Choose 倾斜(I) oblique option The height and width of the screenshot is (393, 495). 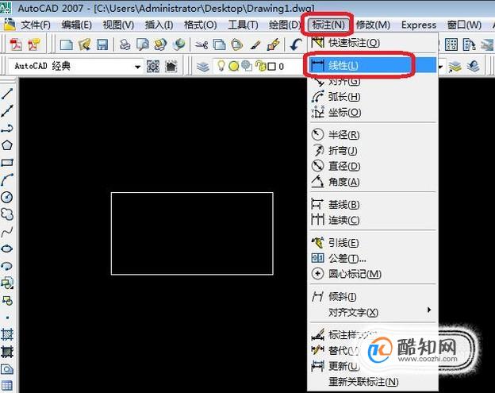[373, 297]
